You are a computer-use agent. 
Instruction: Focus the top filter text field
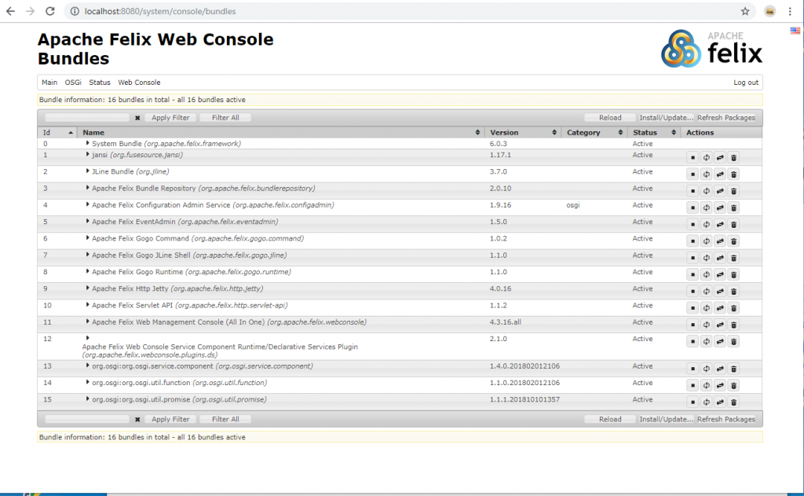(87, 118)
